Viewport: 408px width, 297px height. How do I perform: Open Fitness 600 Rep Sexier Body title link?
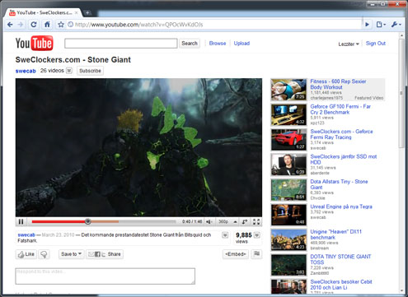click(338, 84)
